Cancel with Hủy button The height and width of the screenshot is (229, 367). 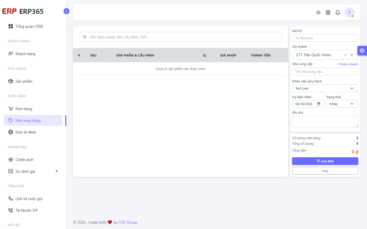click(325, 171)
